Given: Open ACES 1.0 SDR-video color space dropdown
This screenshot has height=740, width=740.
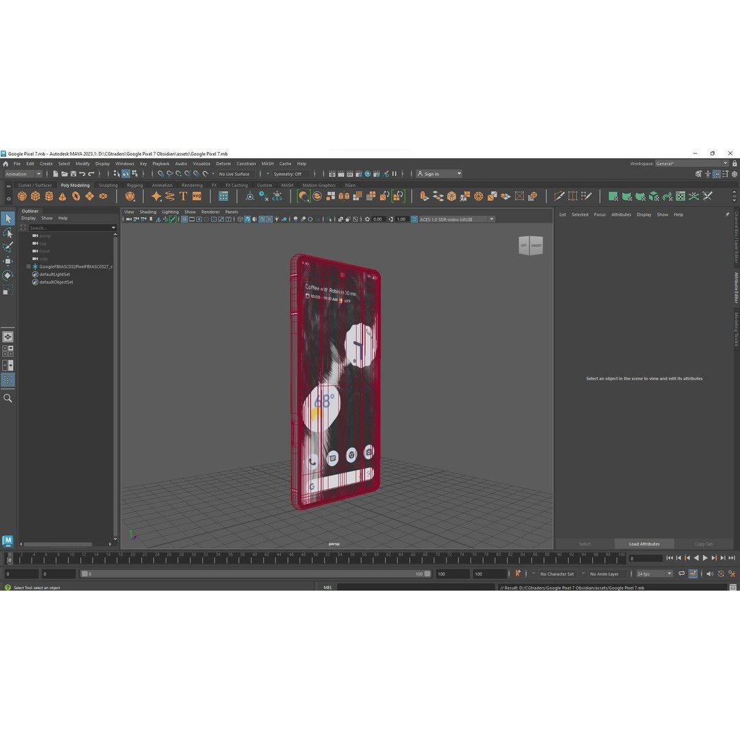Looking at the screenshot, I should pyautogui.click(x=457, y=219).
